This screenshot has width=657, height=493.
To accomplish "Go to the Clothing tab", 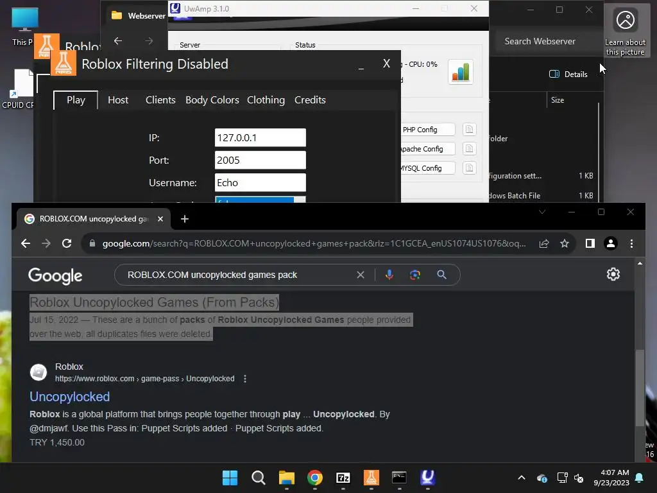I will (x=266, y=100).
